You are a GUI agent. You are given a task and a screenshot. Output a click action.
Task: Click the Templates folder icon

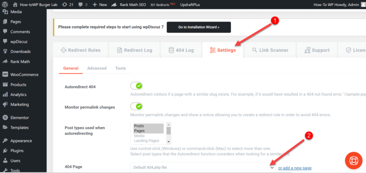click(x=5, y=127)
